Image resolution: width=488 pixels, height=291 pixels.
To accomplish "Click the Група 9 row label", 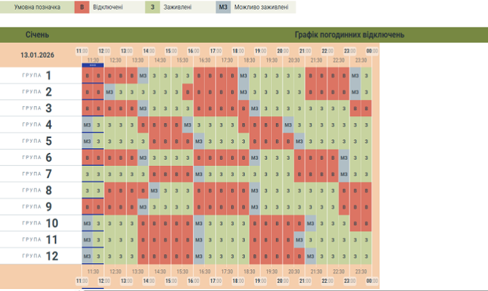I will 37,206.
